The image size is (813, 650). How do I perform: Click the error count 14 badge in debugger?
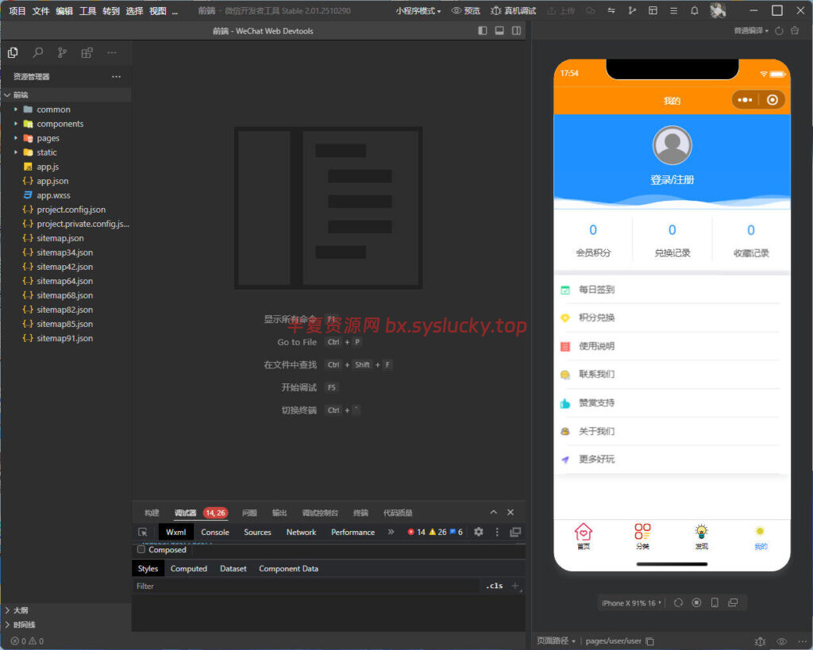(416, 532)
